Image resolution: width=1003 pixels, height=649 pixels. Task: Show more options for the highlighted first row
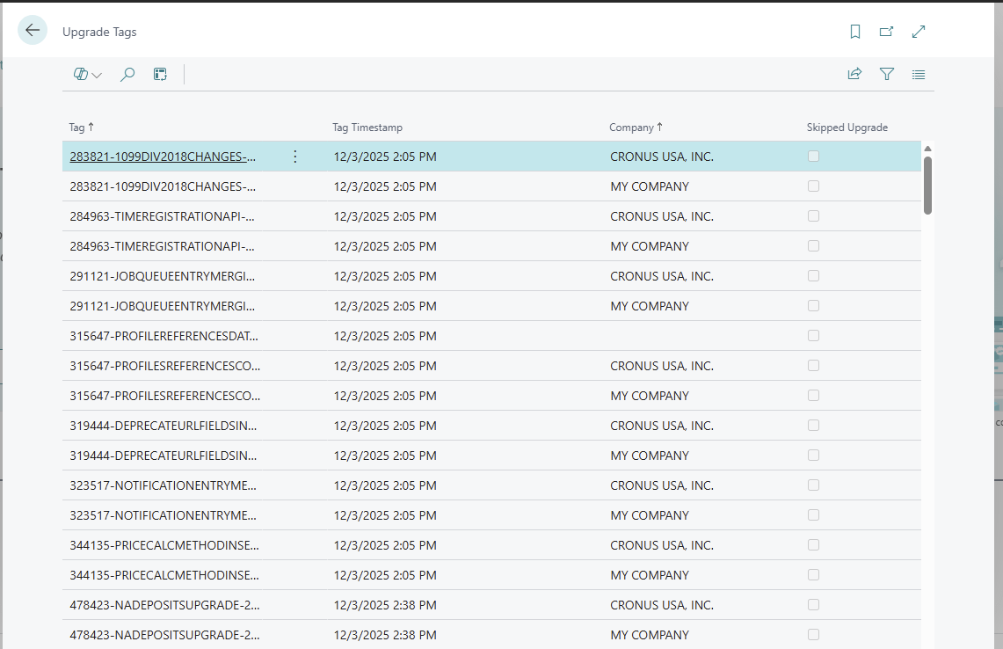point(295,157)
